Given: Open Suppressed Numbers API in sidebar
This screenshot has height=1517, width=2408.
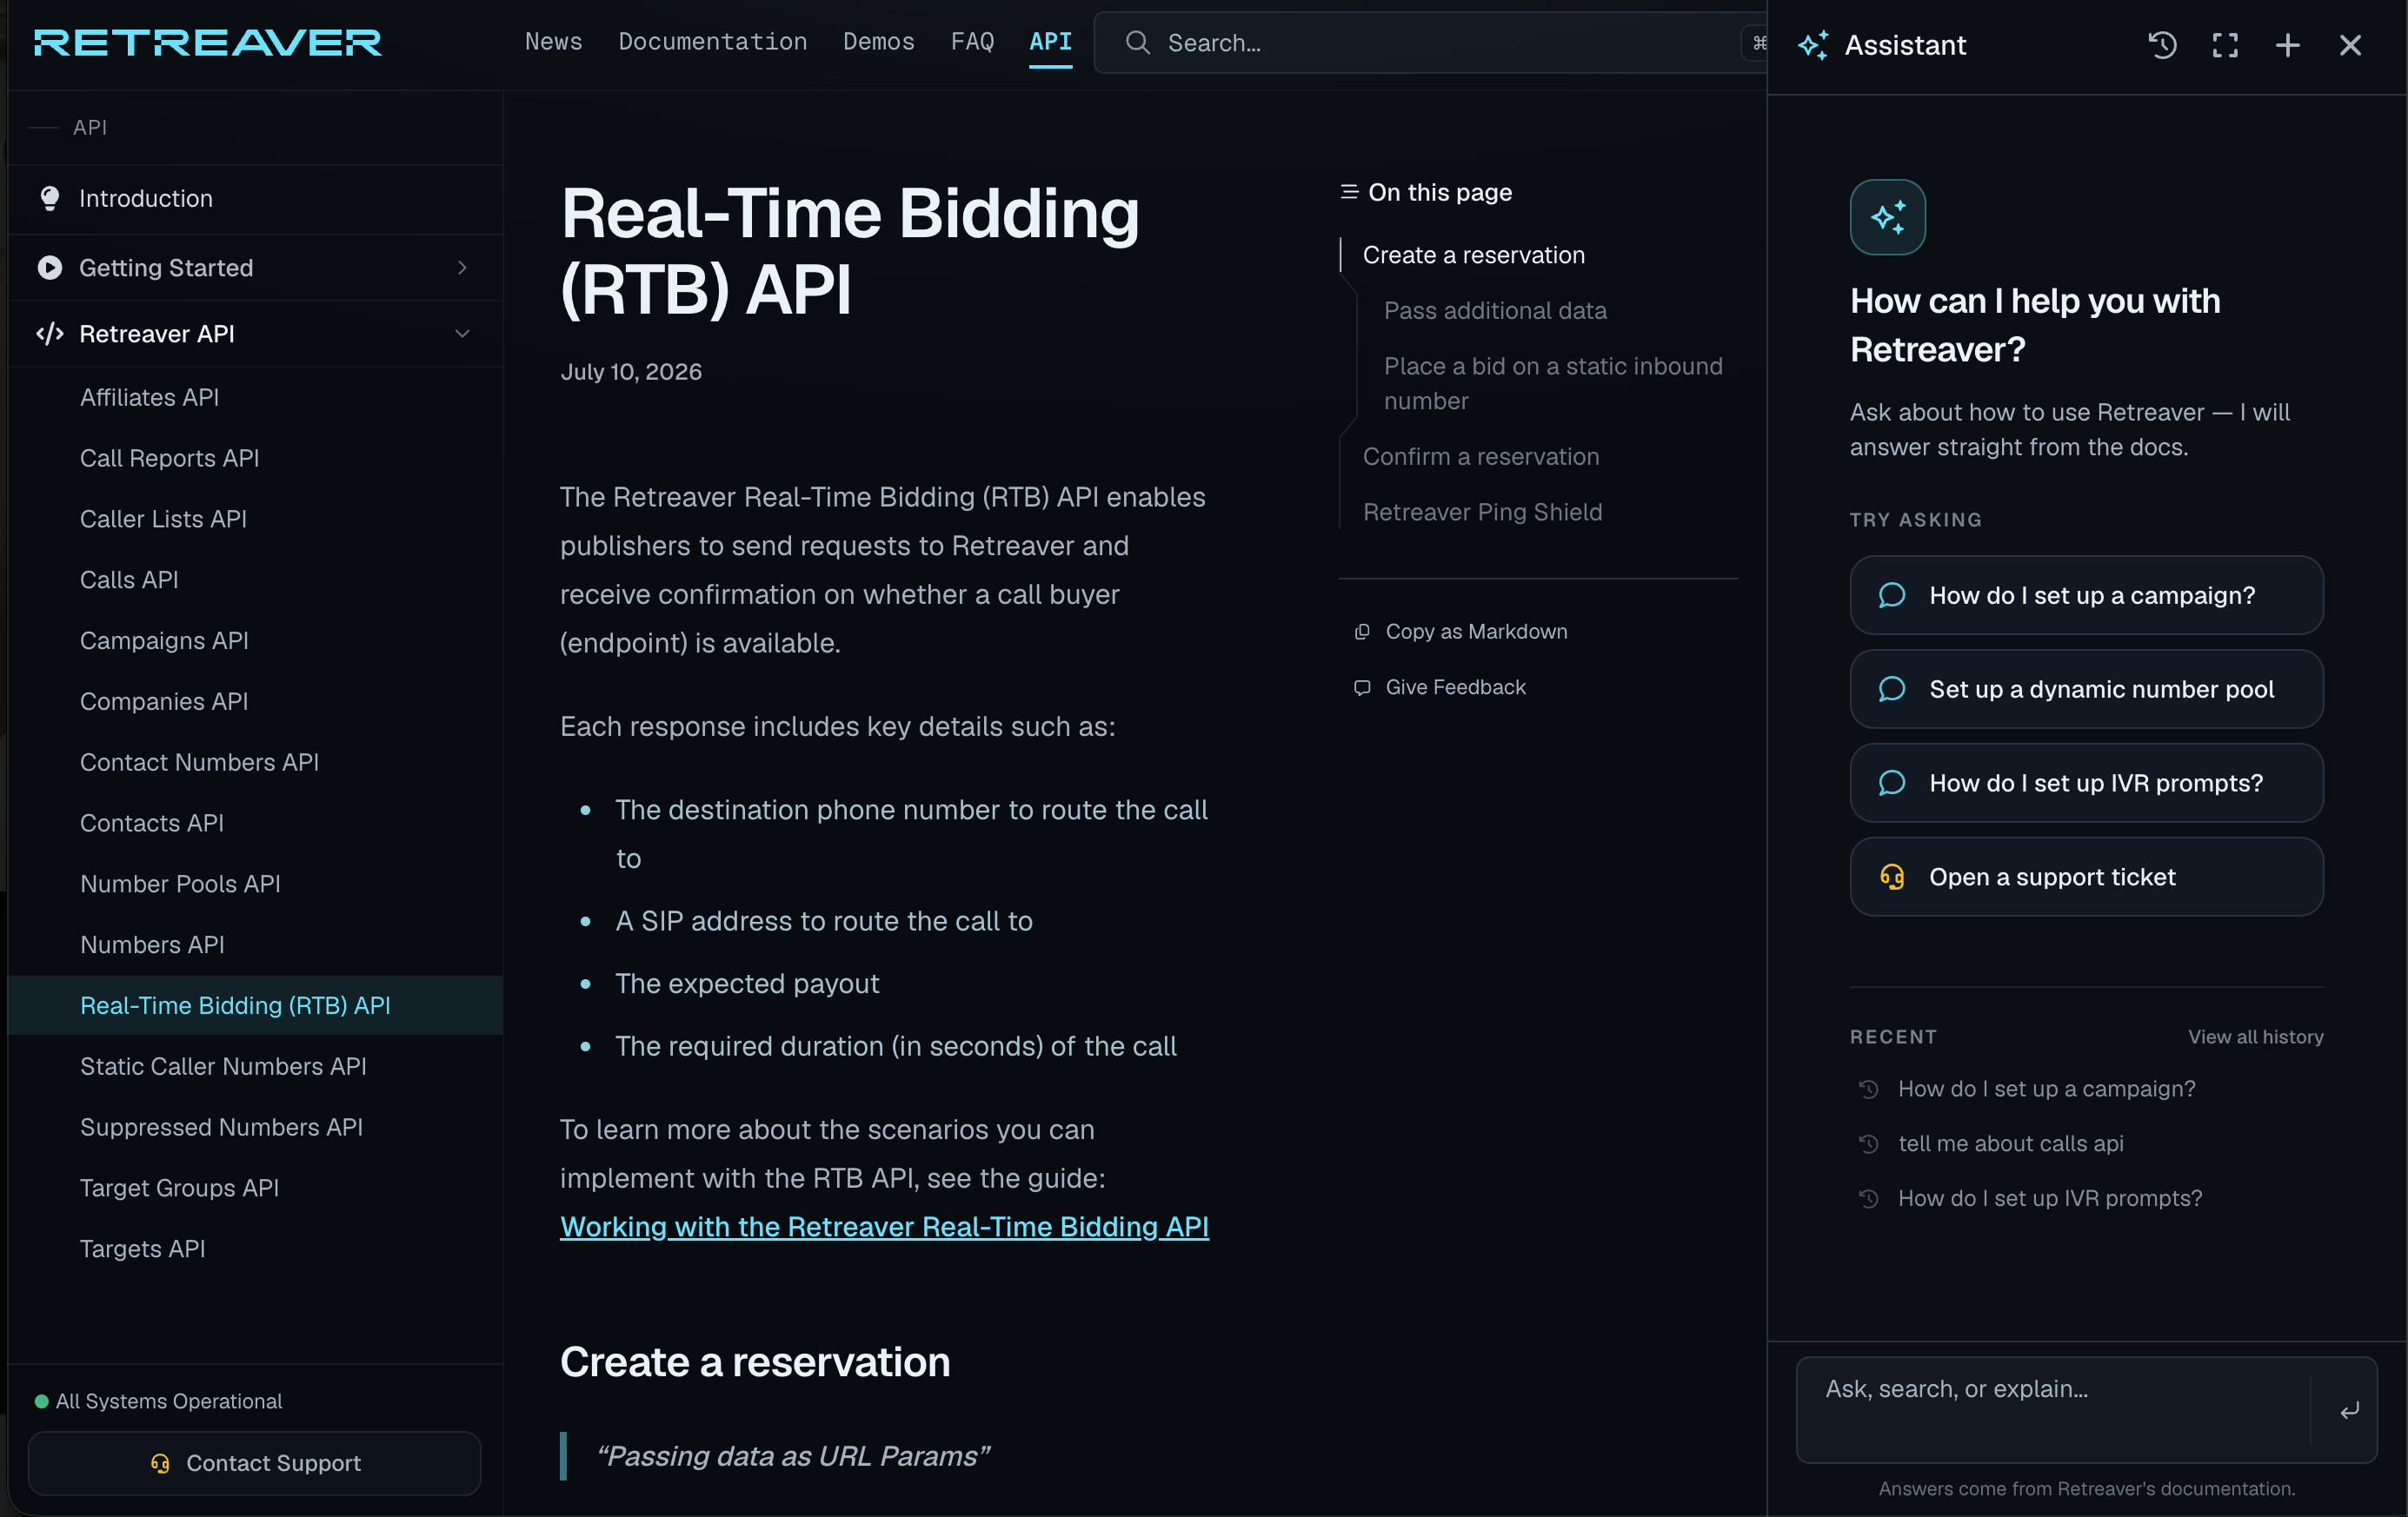Looking at the screenshot, I should (221, 1127).
